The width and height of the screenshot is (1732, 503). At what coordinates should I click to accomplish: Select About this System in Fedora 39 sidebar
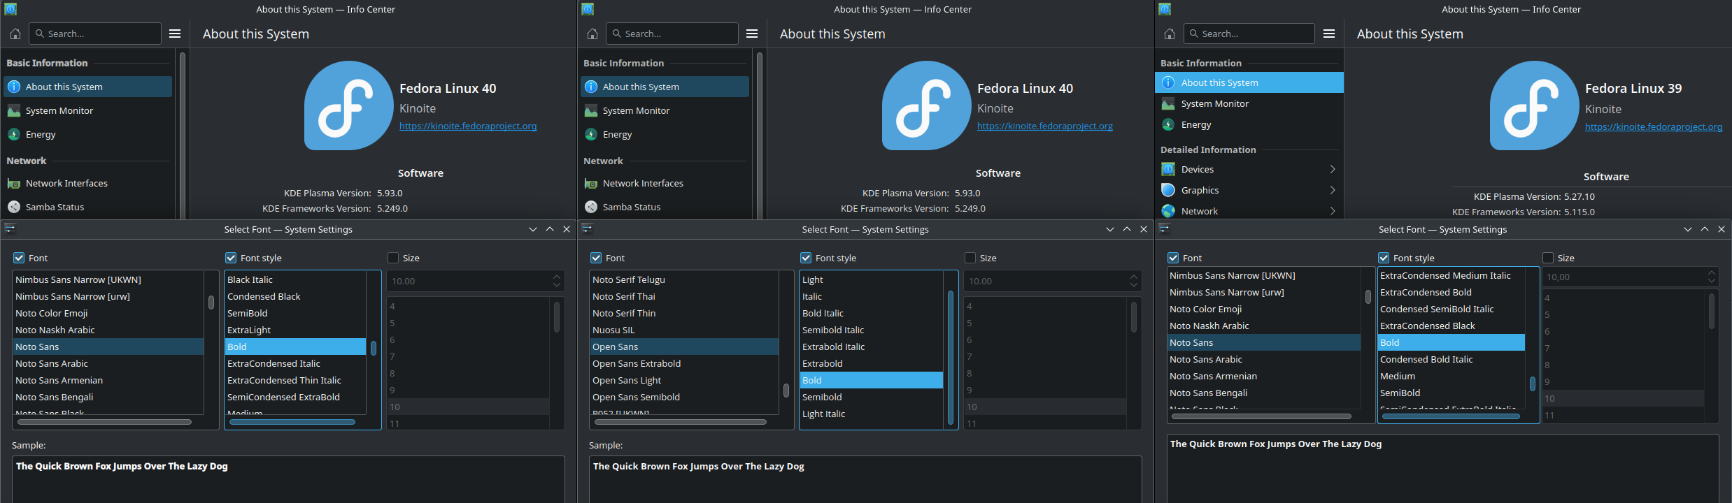point(1249,82)
